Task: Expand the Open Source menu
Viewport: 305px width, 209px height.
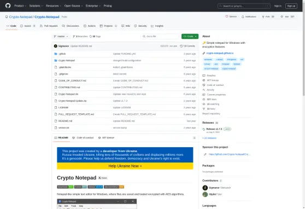Action: (74, 6)
